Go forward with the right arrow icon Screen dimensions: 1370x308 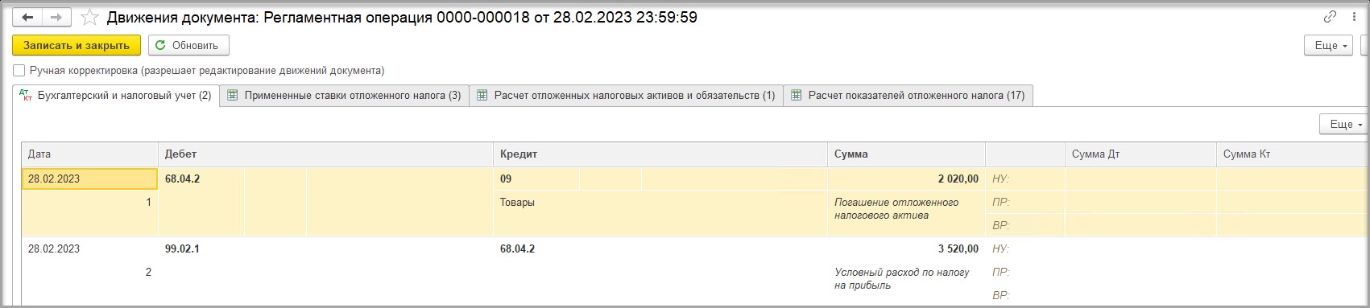[x=56, y=17]
